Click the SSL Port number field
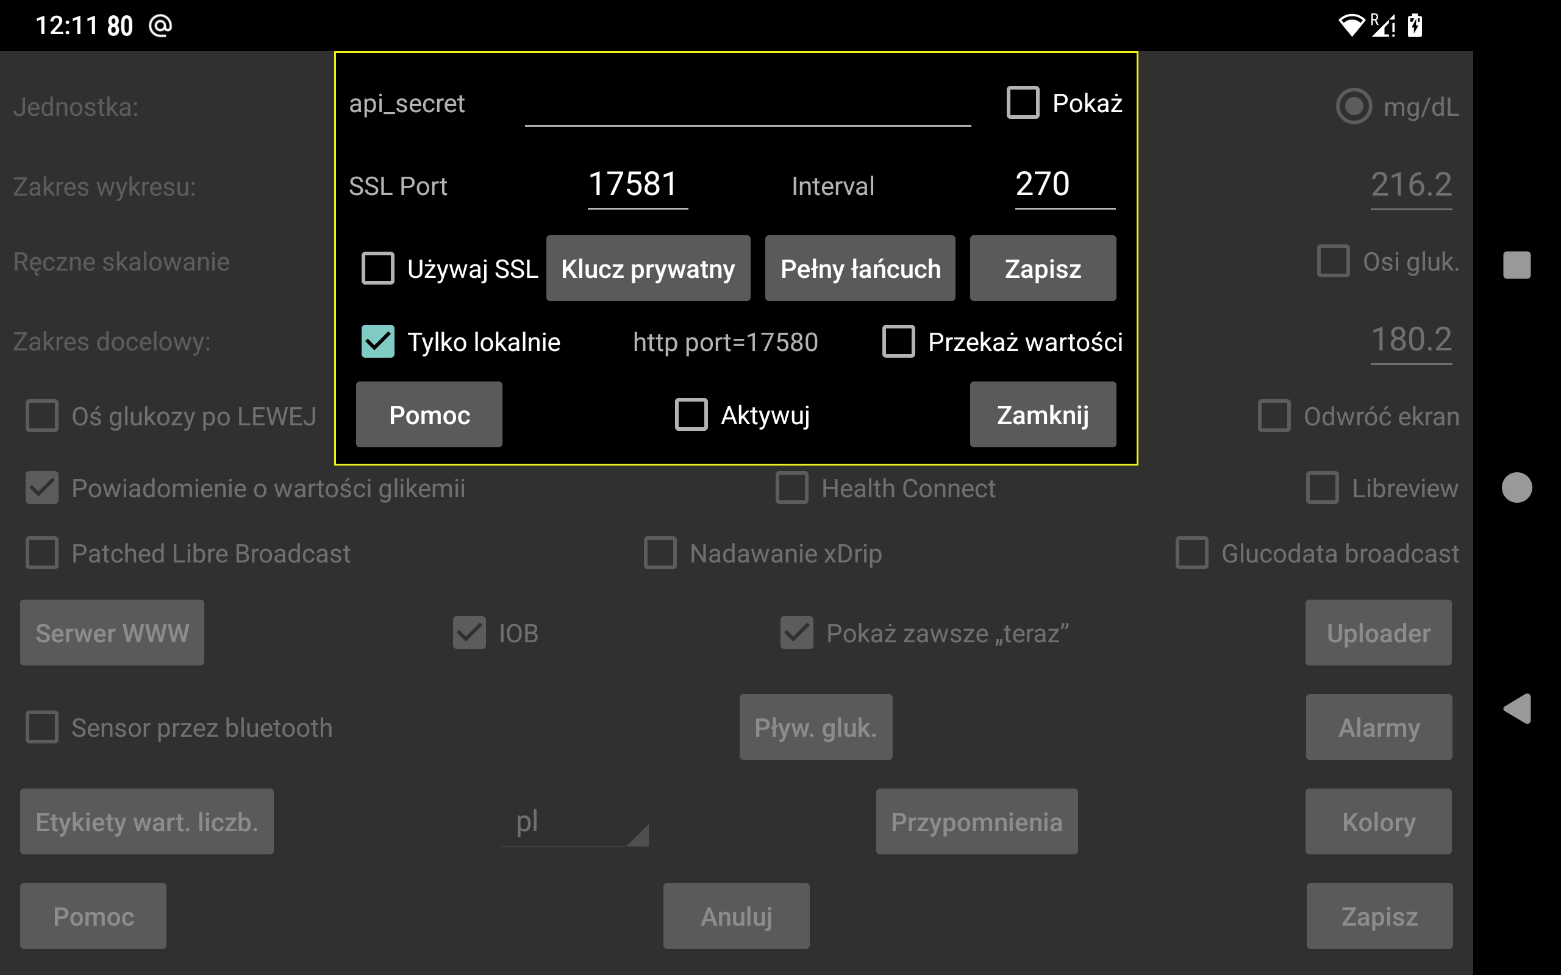 [634, 184]
